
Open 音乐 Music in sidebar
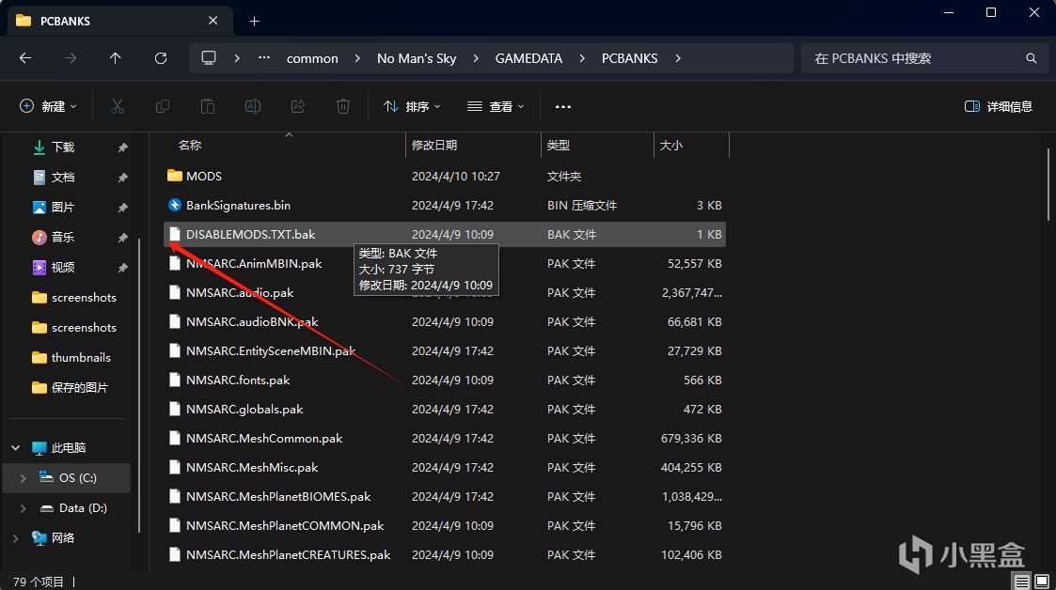click(63, 238)
